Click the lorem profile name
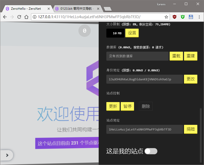Screen dimensions: 204x165 [161, 4]
